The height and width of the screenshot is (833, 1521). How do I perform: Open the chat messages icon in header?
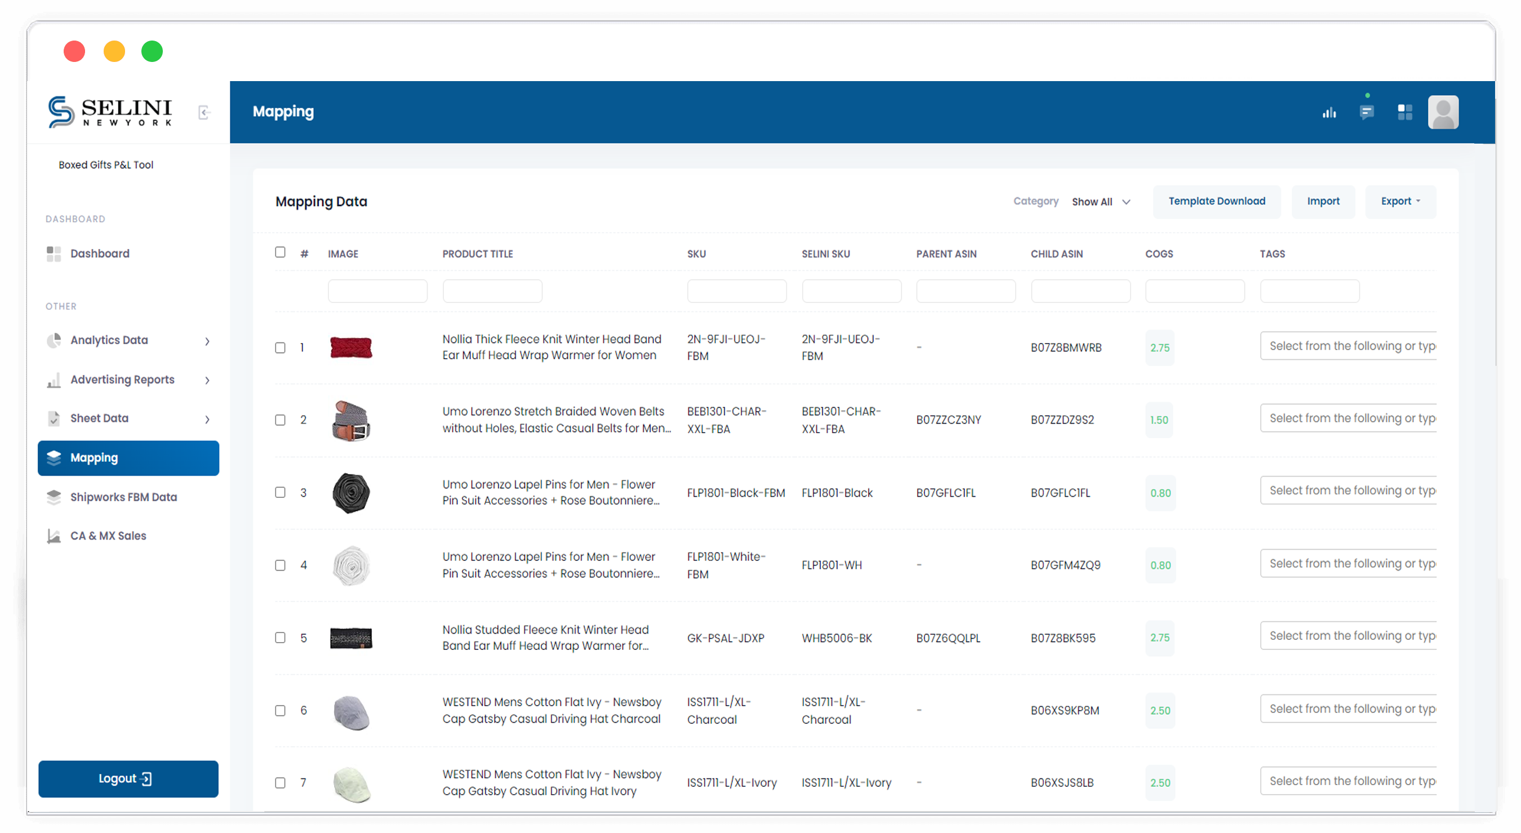click(1366, 112)
